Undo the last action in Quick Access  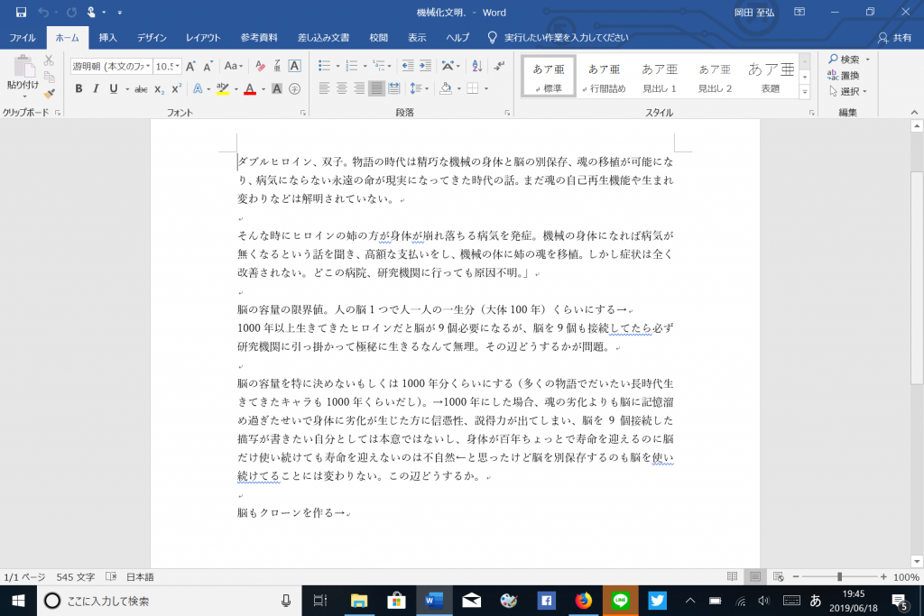[x=43, y=12]
